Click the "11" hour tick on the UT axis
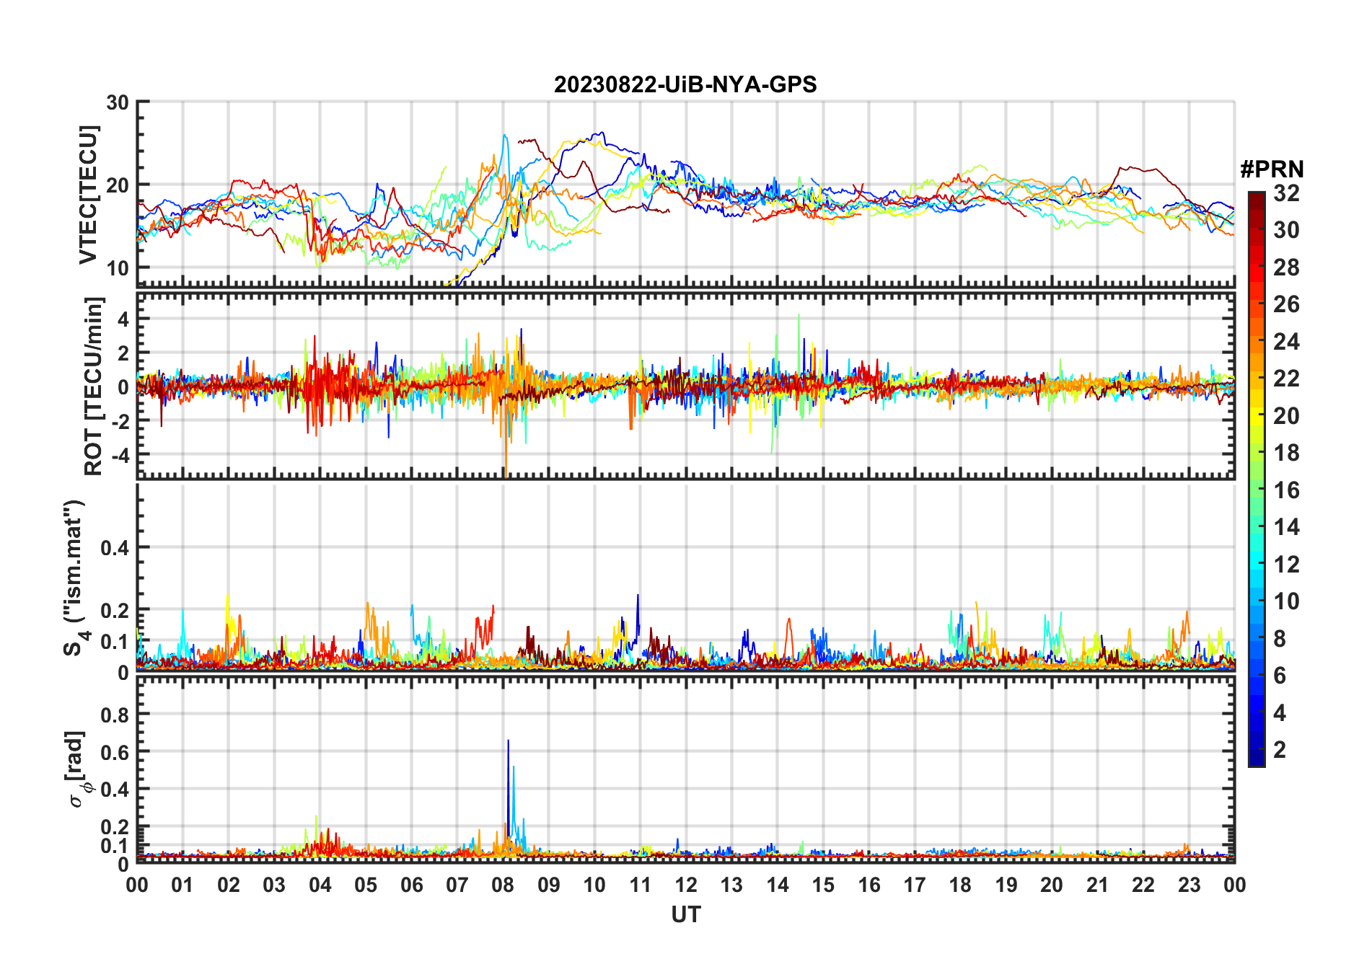 [640, 885]
